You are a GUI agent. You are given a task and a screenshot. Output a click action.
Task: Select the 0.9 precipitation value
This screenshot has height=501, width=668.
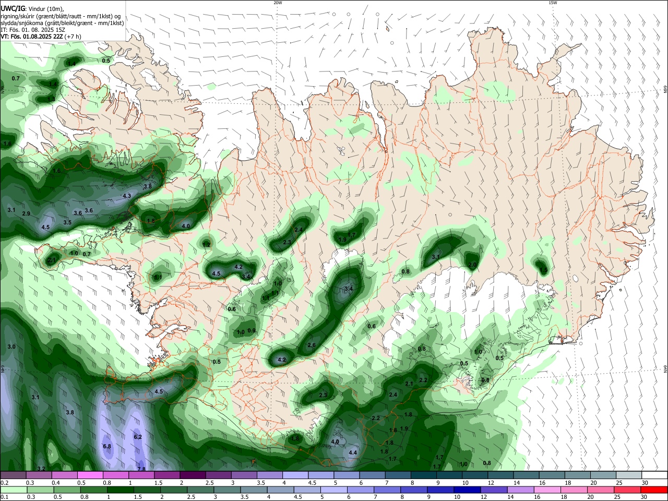click(x=252, y=331)
